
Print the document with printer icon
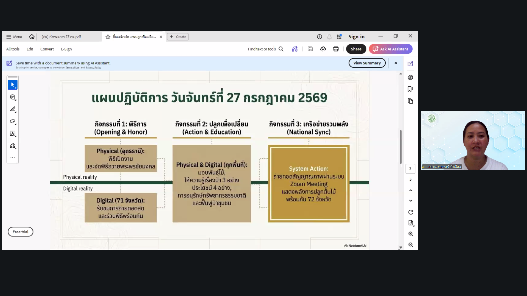[336, 49]
